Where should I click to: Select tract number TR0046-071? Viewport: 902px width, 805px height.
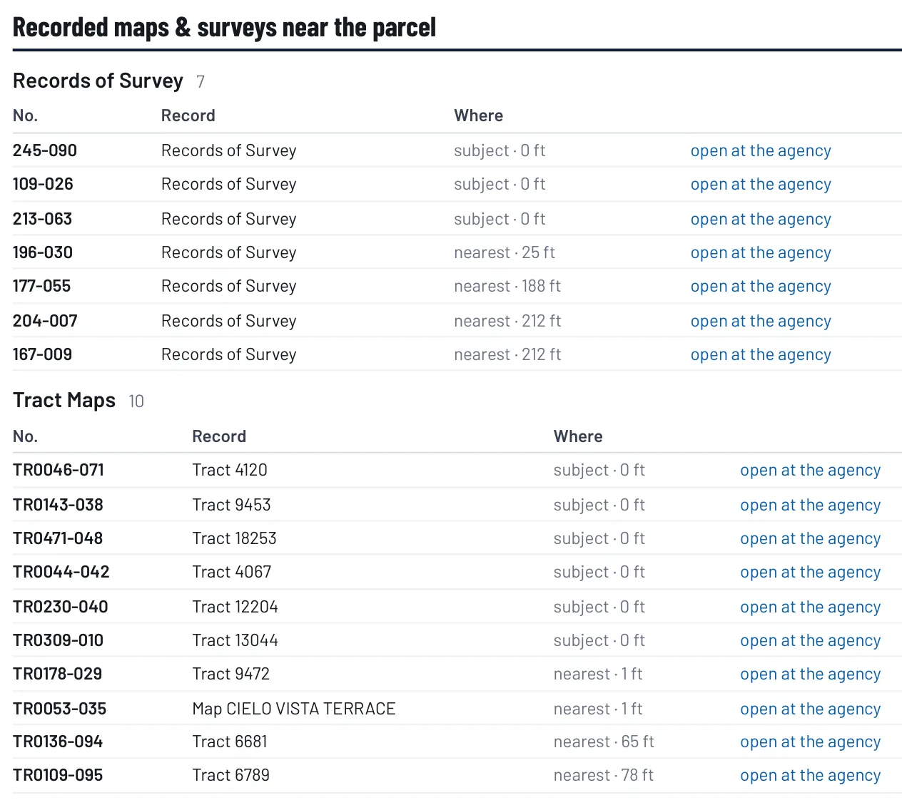pyautogui.click(x=59, y=470)
